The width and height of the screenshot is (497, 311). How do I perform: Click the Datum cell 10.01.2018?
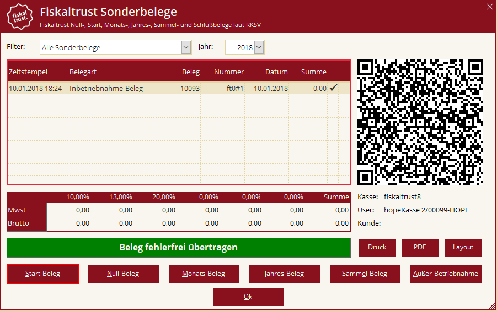coord(271,88)
